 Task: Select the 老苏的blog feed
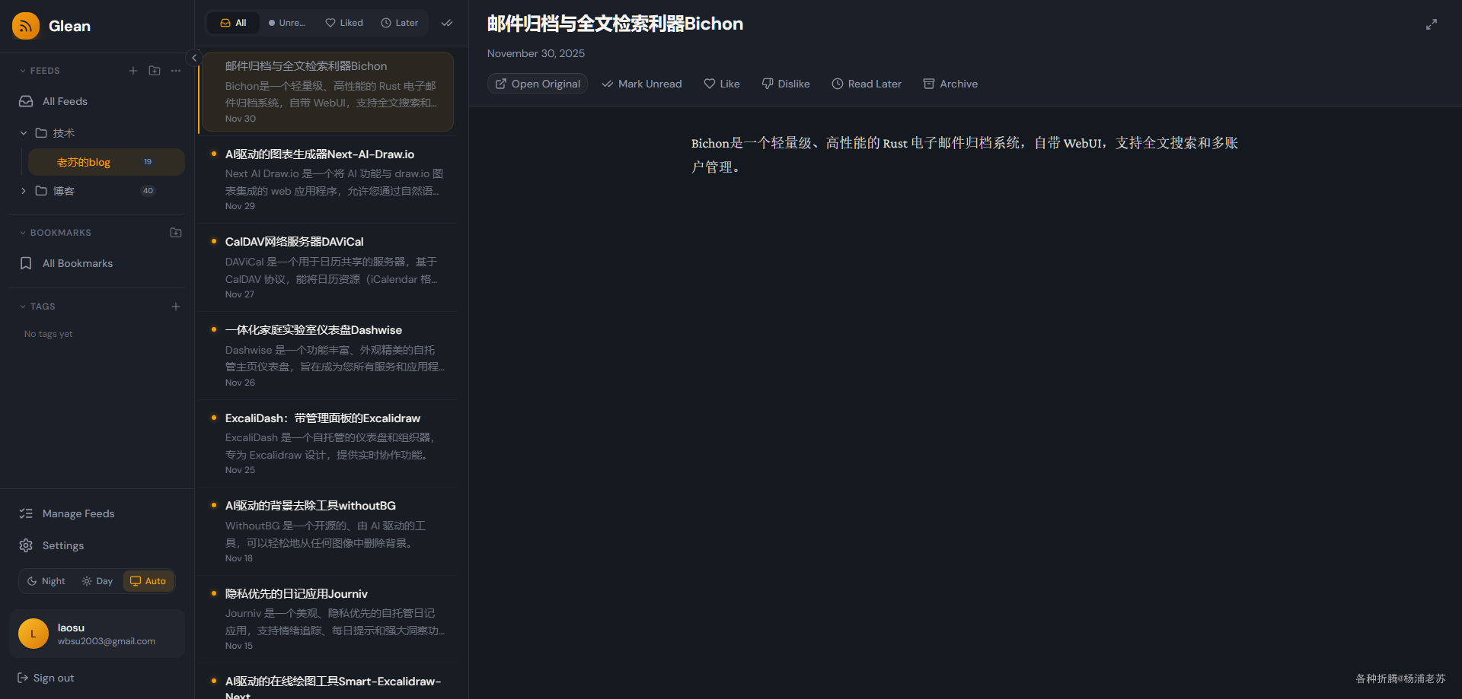pos(107,162)
